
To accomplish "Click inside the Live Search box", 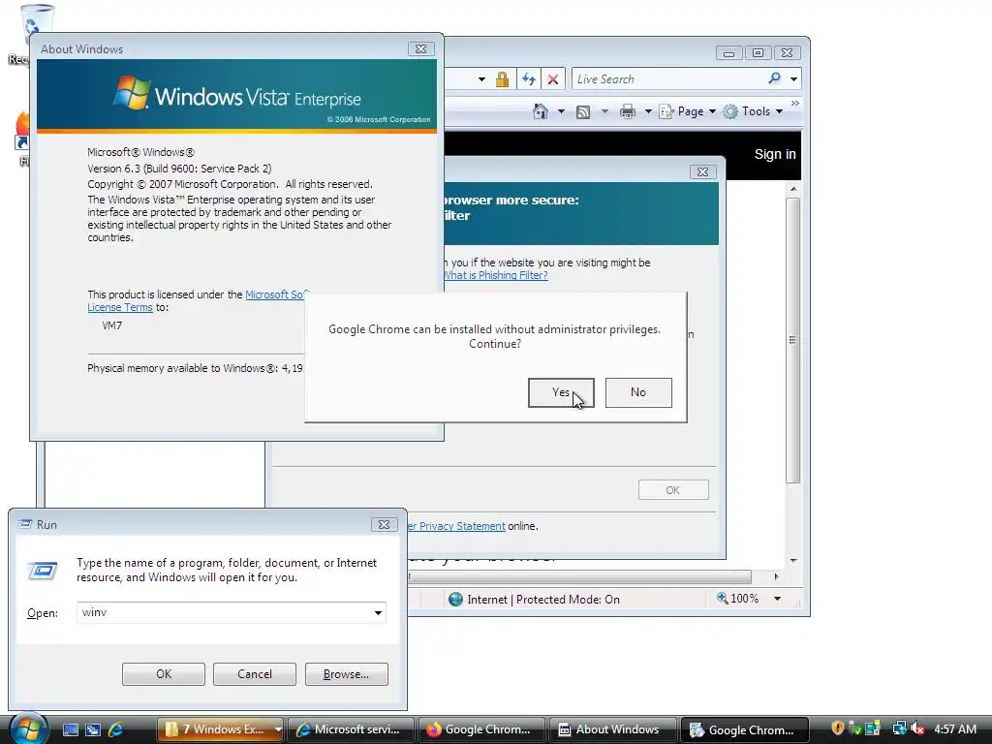I will 669,79.
